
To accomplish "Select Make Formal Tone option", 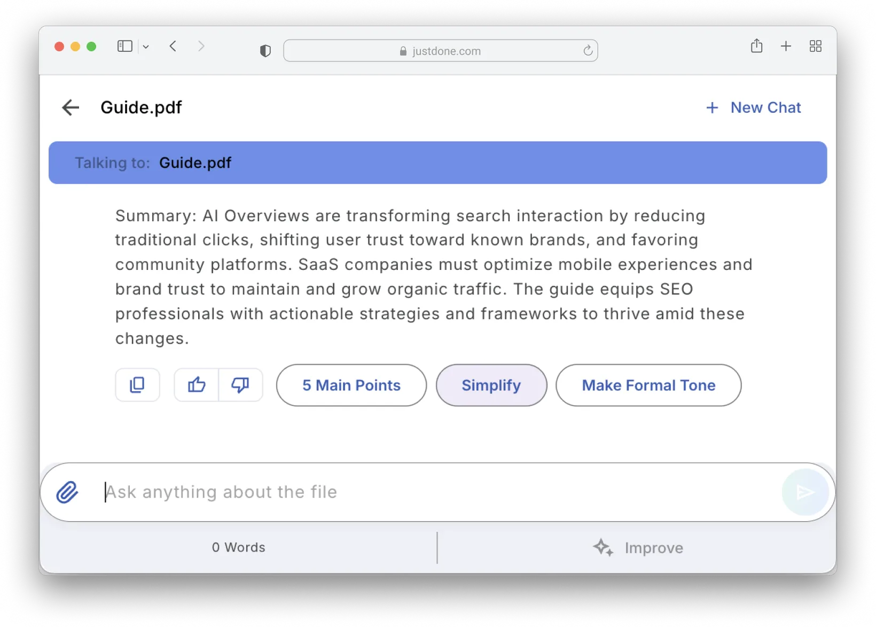I will pos(648,385).
